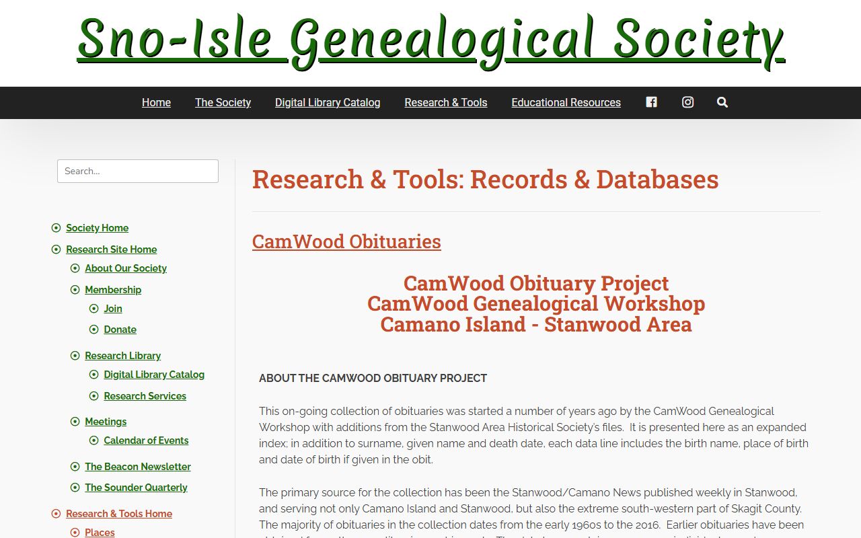Click 'CamWood Genealogical Workshop' heading text
Viewport: 861px width, 538px height.
click(x=536, y=304)
